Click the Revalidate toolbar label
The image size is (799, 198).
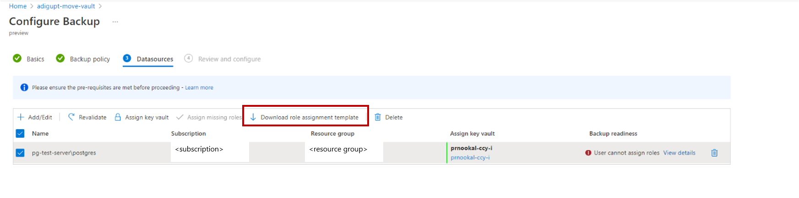pyautogui.click(x=92, y=117)
